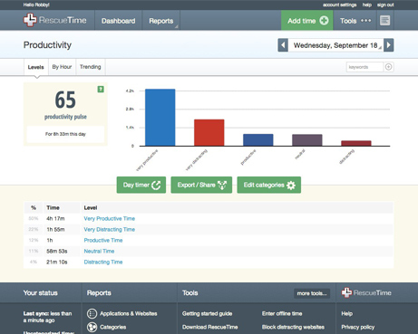This screenshot has width=418, height=334.
Task: Open the productivity pulse help question mark
Action: pyautogui.click(x=101, y=89)
